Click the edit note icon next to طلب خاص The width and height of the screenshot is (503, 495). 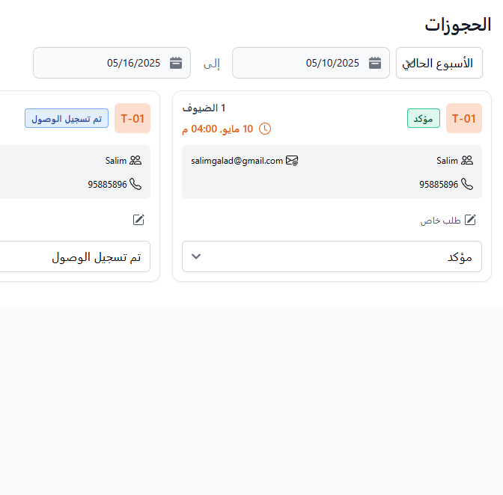tap(470, 220)
